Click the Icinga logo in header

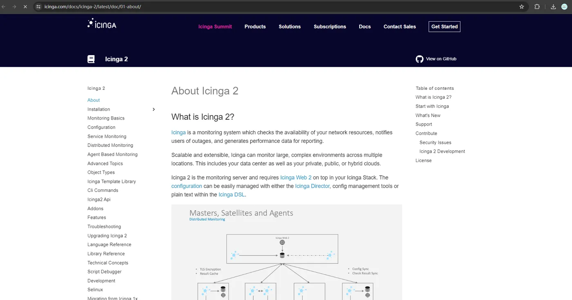[102, 24]
